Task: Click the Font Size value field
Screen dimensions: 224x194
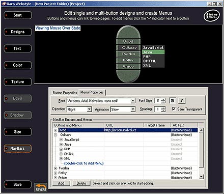Action: click(x=157, y=101)
